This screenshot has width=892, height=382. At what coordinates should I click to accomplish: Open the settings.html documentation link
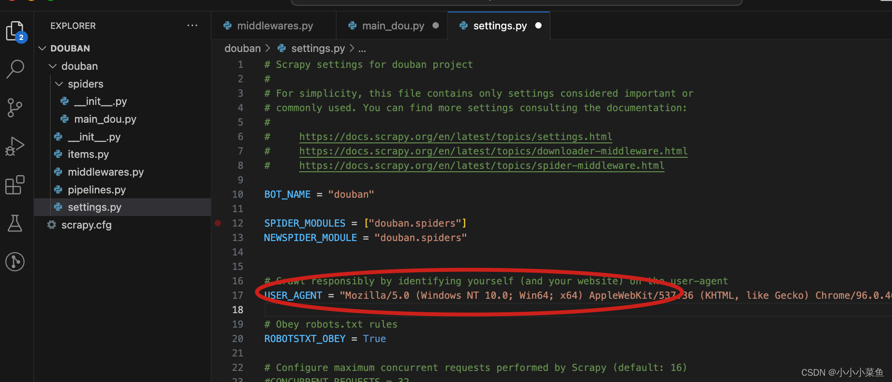pos(456,137)
